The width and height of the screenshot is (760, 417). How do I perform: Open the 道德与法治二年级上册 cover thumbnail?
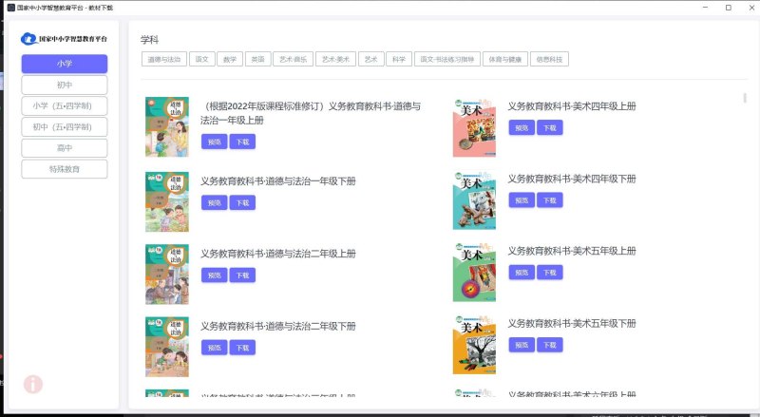pyautogui.click(x=167, y=275)
